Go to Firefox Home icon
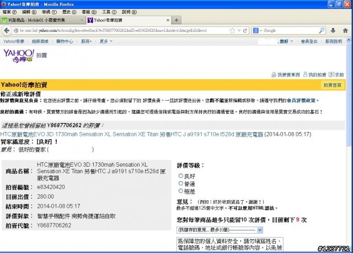Screen dimensions: 353x253 345,30
